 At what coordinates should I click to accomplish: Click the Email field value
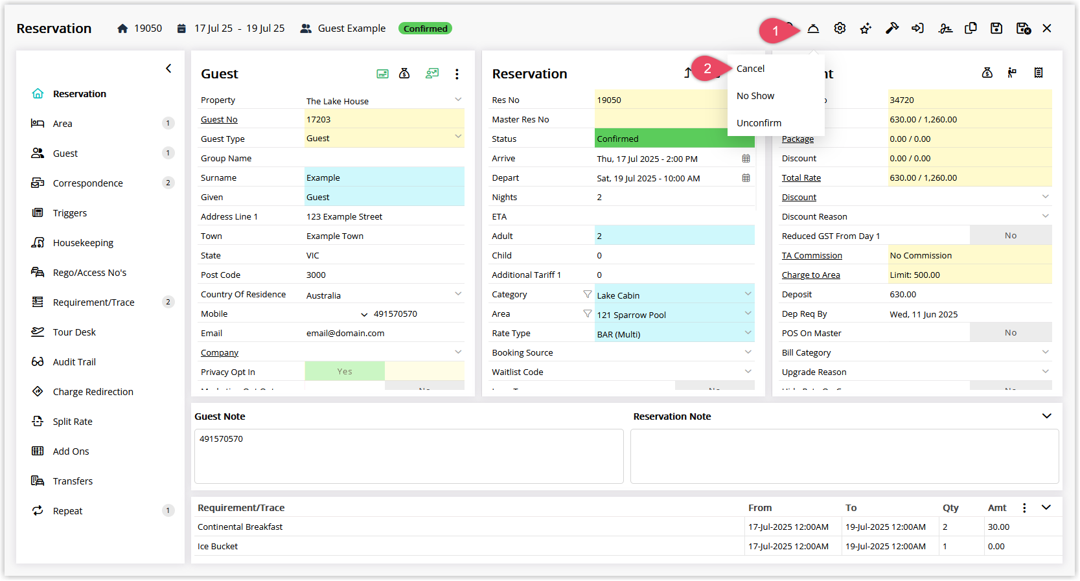coord(345,333)
